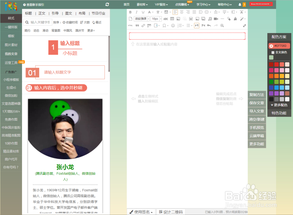
Task: Select the strikethrough (ABC) formatting icon
Action: pos(166,18)
